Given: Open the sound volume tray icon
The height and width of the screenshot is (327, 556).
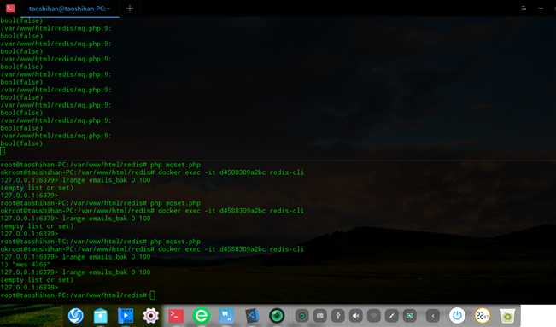Looking at the screenshot, I should click(355, 316).
